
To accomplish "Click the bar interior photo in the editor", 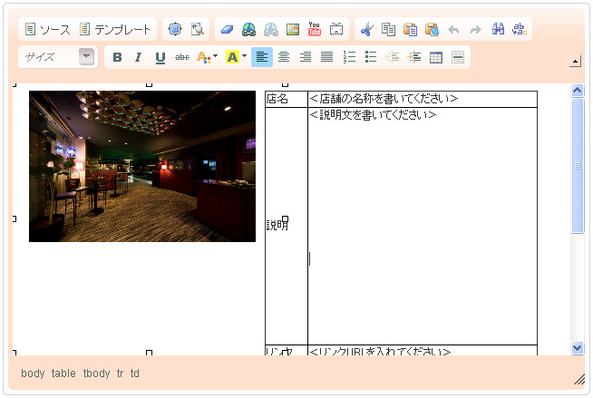I will coord(142,166).
